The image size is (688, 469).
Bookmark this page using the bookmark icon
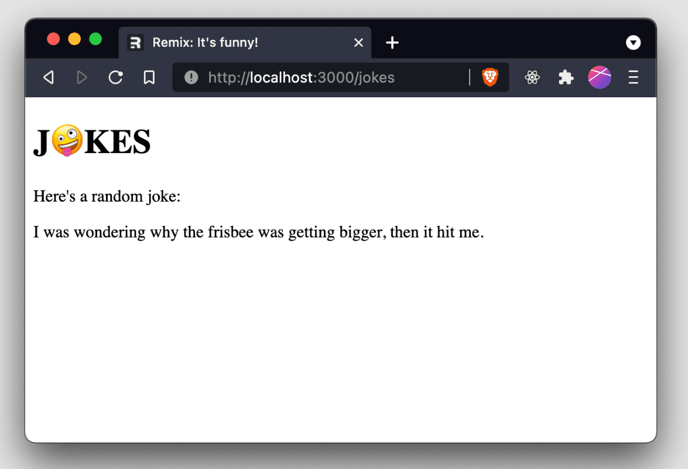(x=149, y=77)
